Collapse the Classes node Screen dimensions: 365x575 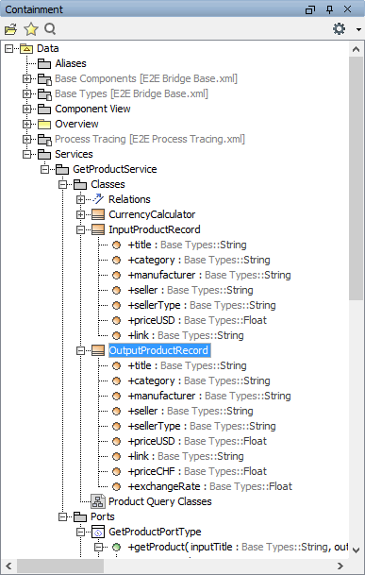pyautogui.click(x=62, y=184)
